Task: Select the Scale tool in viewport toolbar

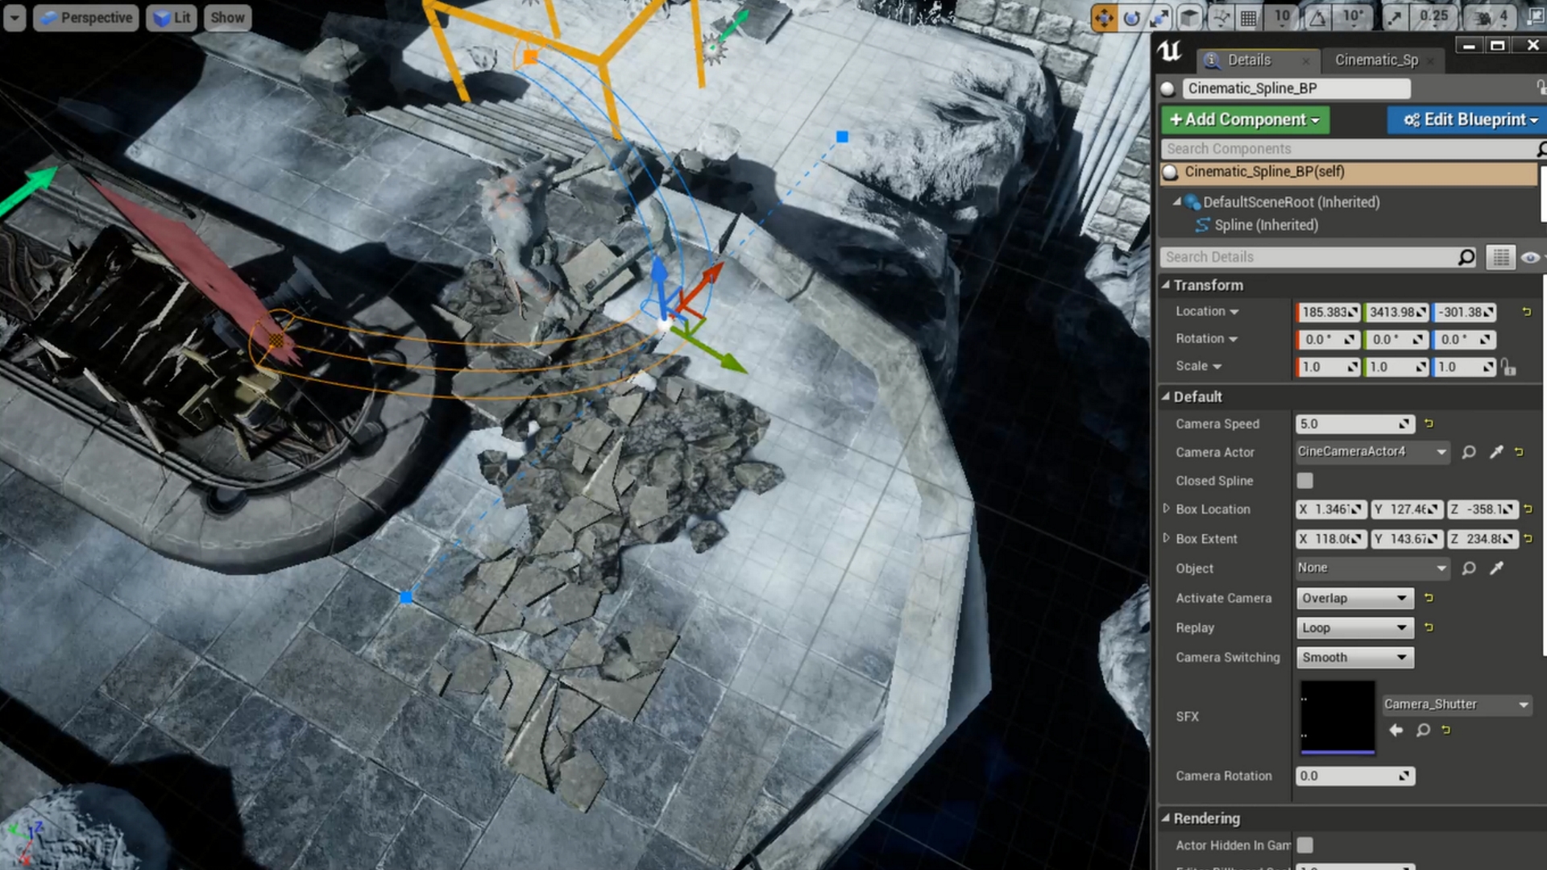Action: 1160,18
